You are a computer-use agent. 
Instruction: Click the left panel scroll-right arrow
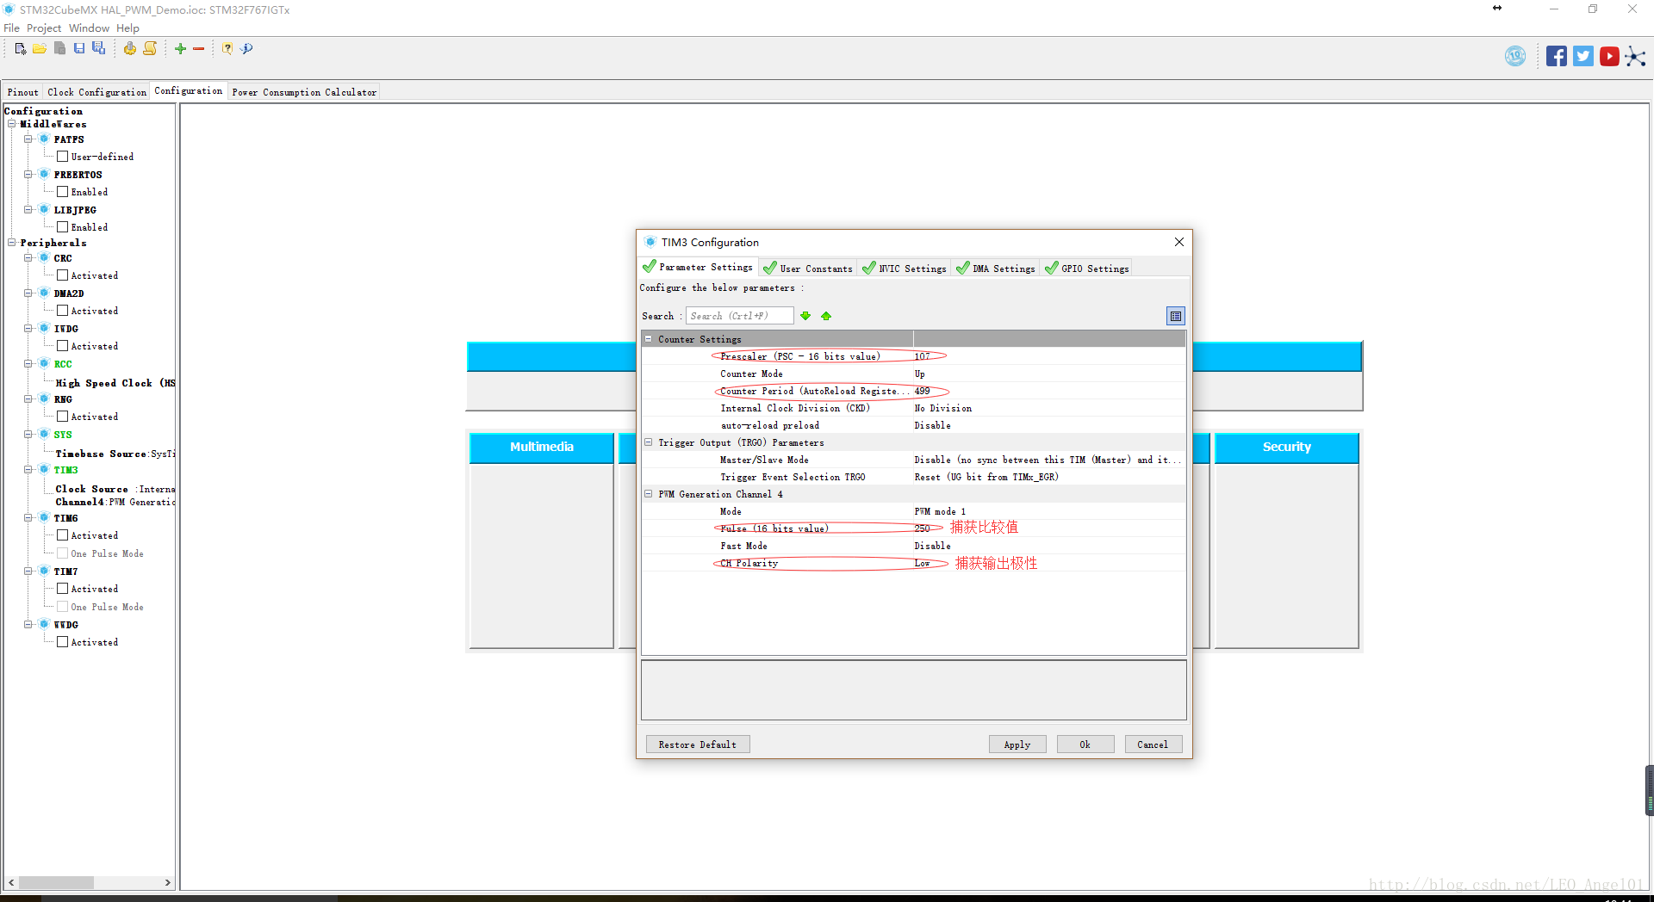coord(168,882)
